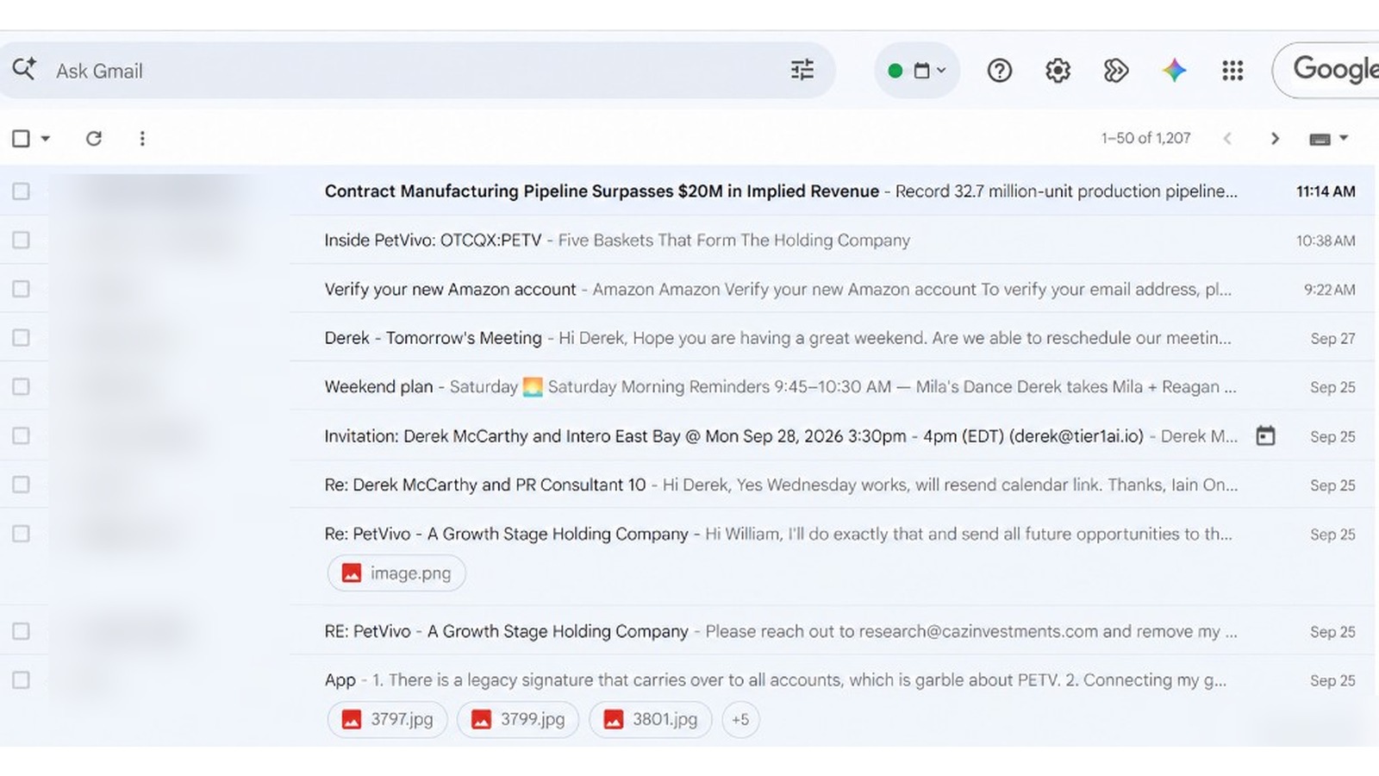Viewport: 1379px width, 776px height.
Task: Open the 3799.jpg attachment
Action: [518, 719]
